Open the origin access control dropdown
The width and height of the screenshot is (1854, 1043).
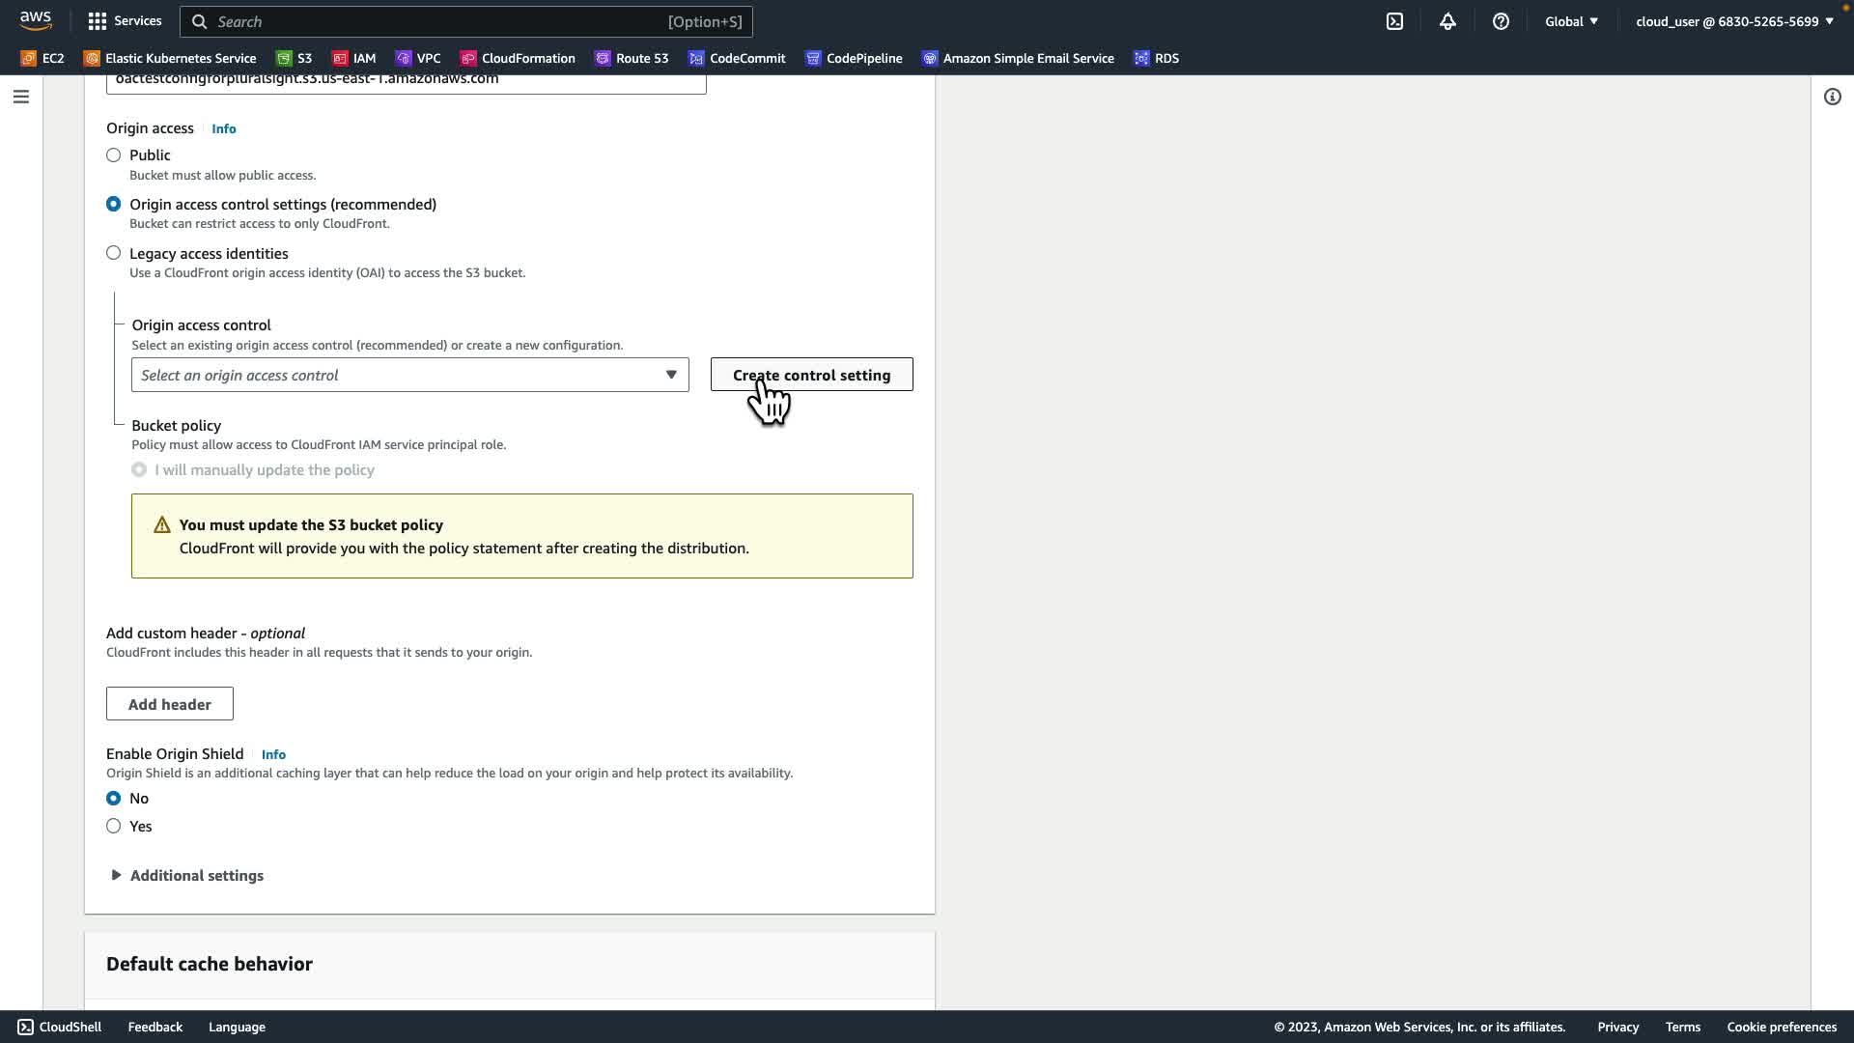click(409, 375)
